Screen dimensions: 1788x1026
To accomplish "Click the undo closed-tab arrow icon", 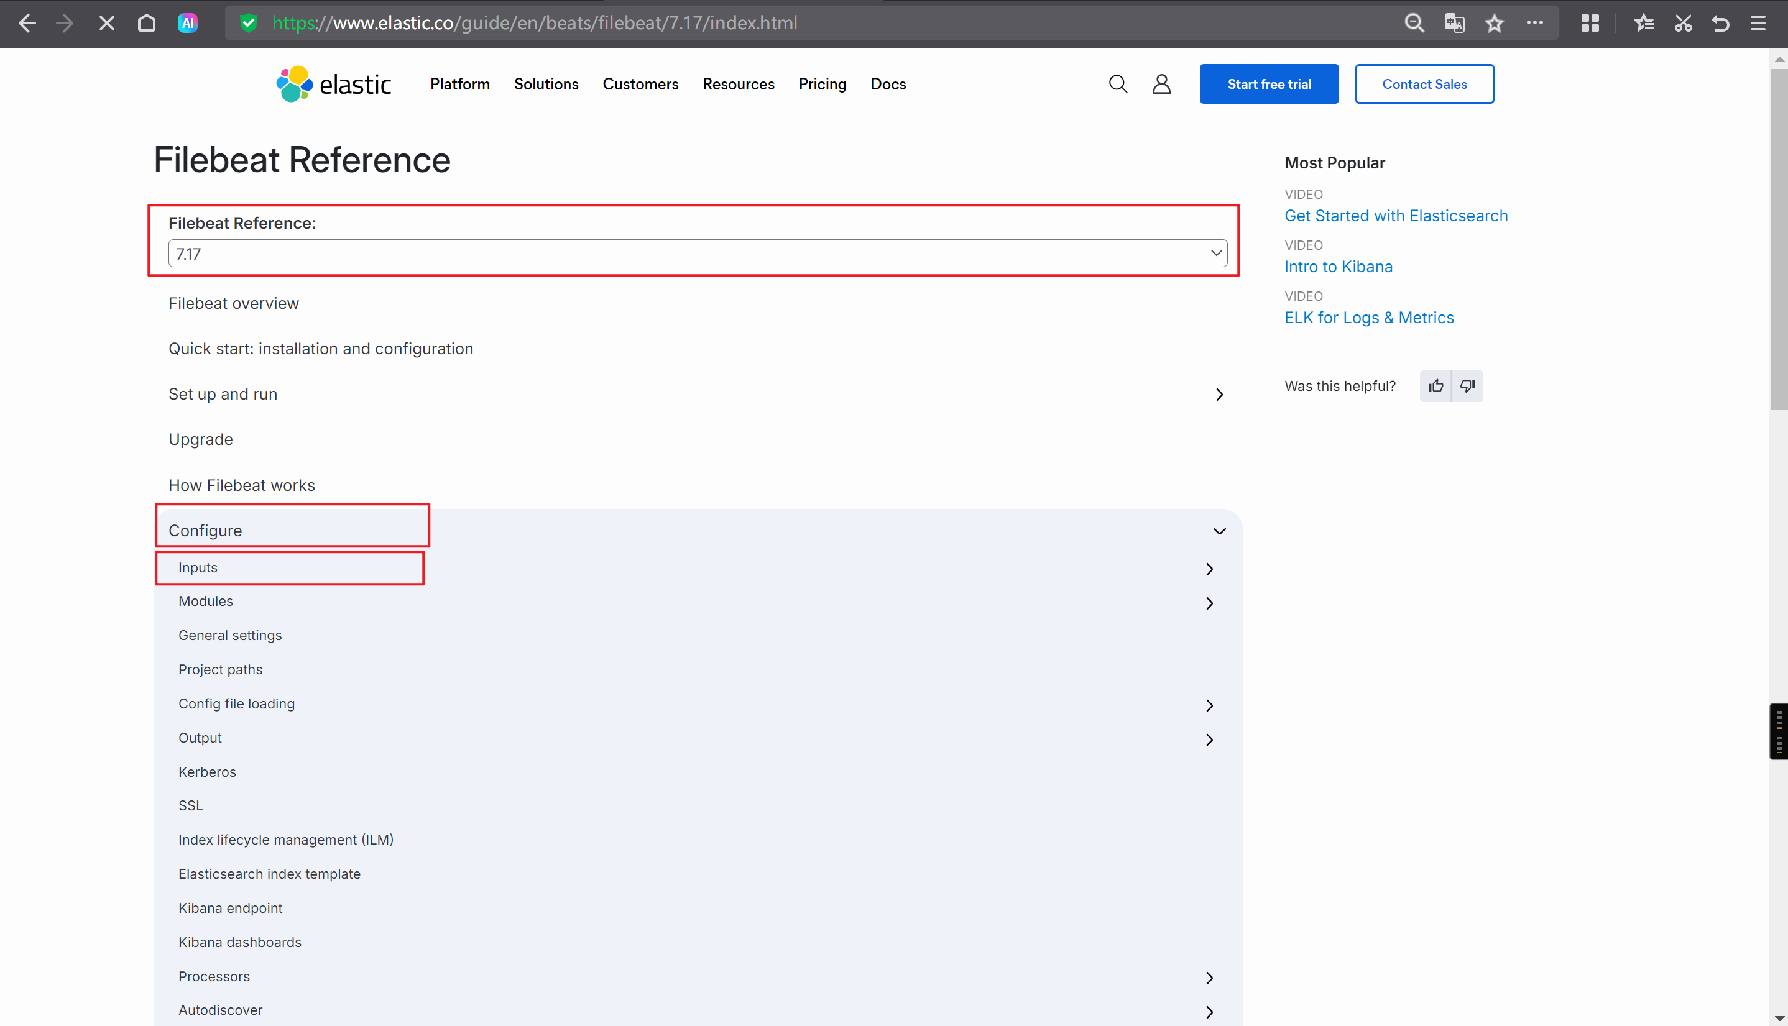I will (x=1720, y=23).
